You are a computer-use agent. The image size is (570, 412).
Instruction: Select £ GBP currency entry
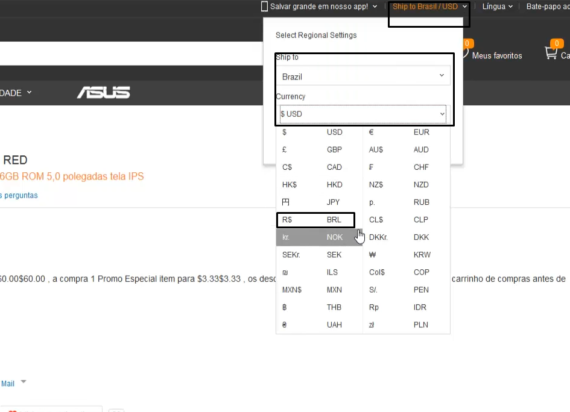(x=319, y=149)
